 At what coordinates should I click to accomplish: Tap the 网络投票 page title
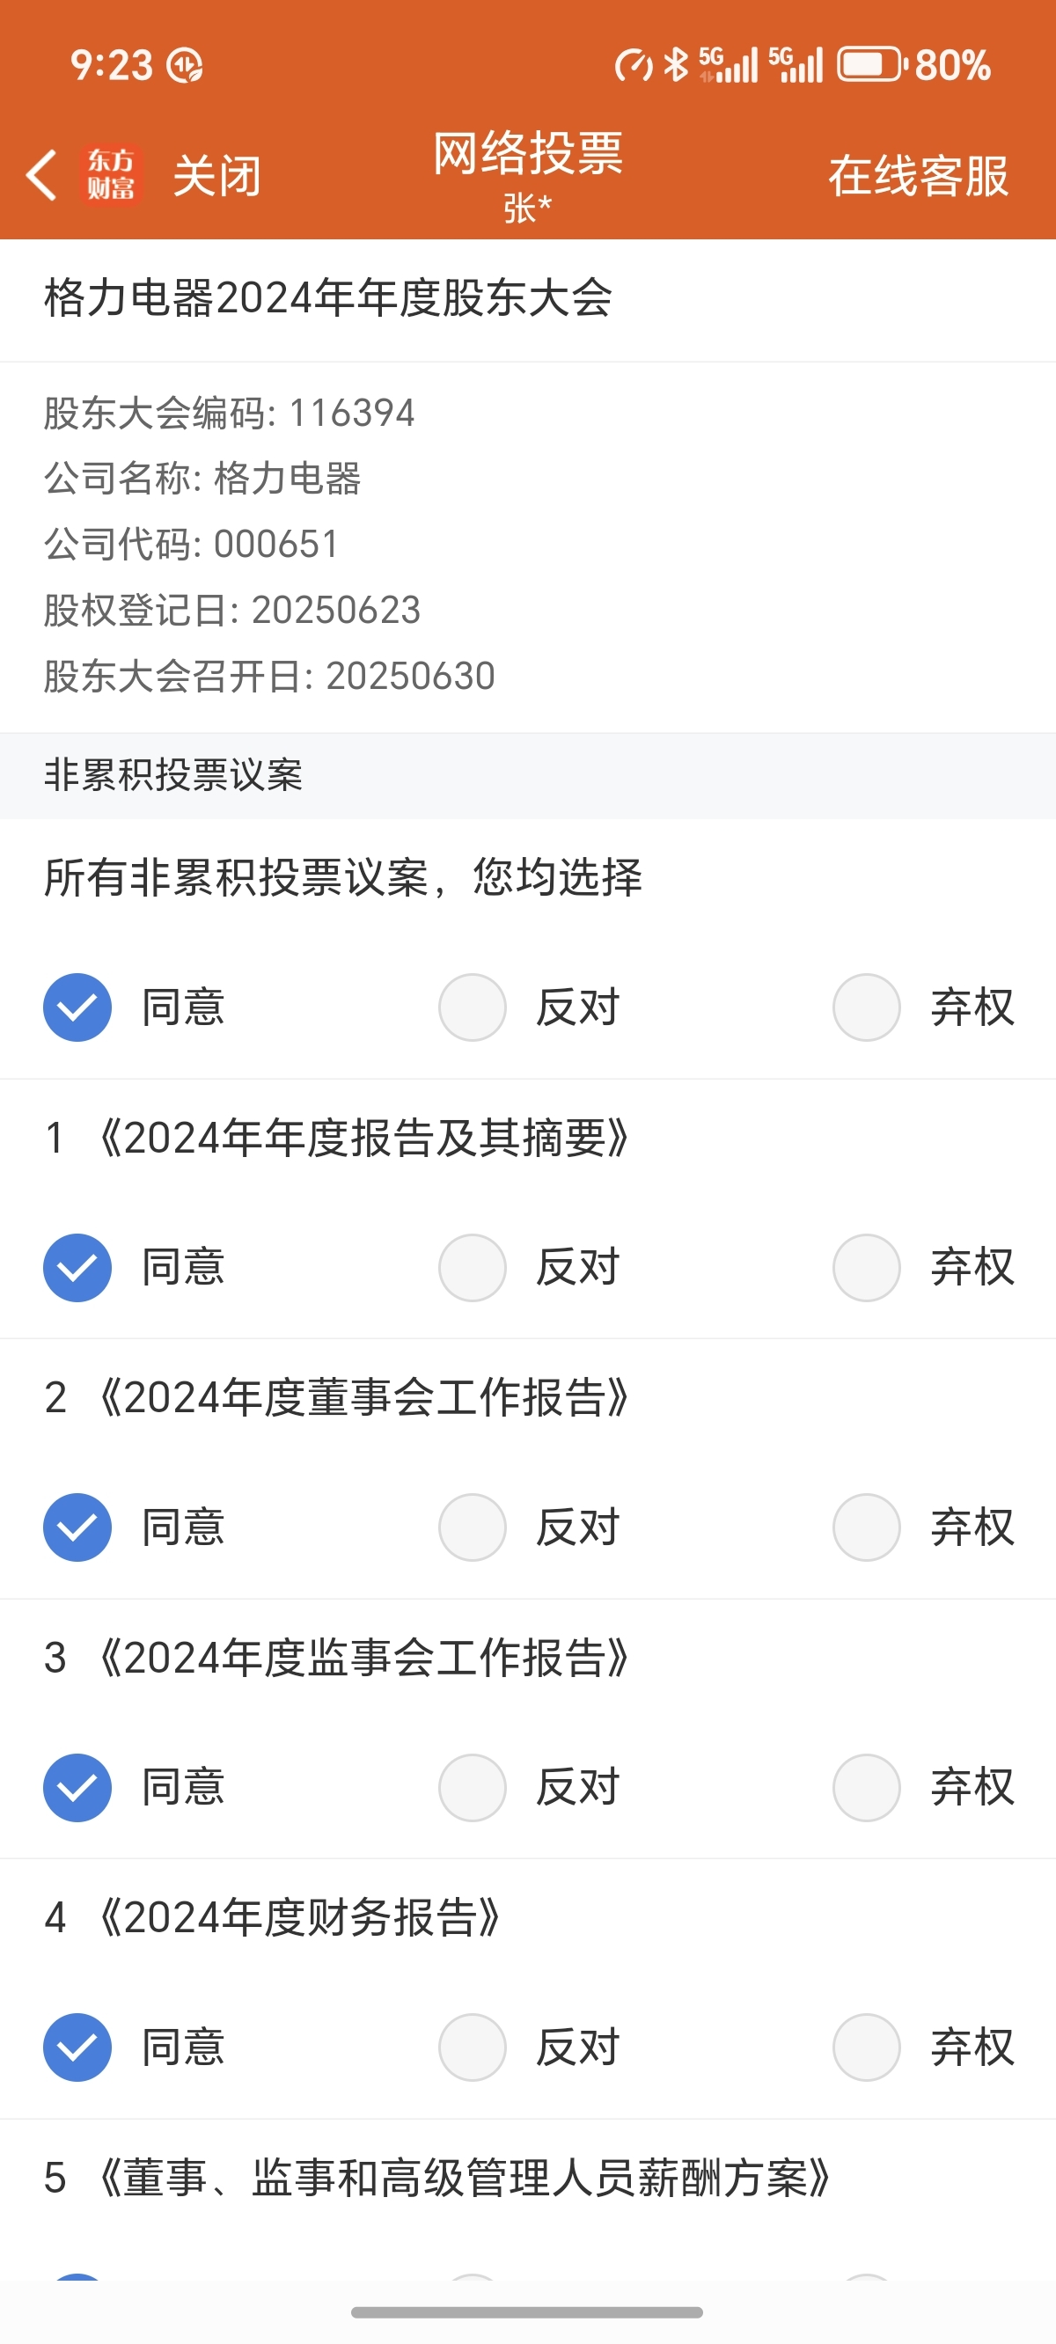528,153
